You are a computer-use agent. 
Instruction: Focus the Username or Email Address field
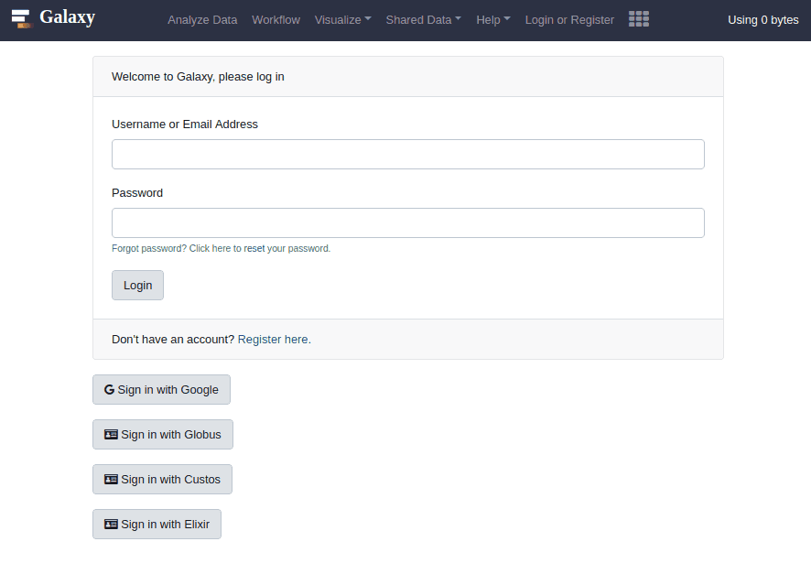(x=407, y=155)
